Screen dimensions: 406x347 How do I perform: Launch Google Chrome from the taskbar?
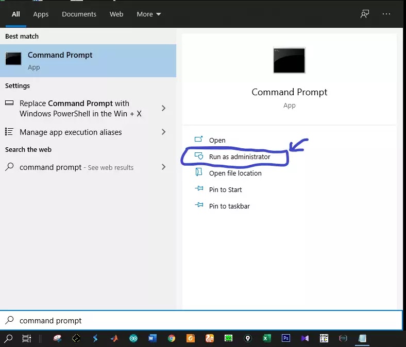[172, 338]
